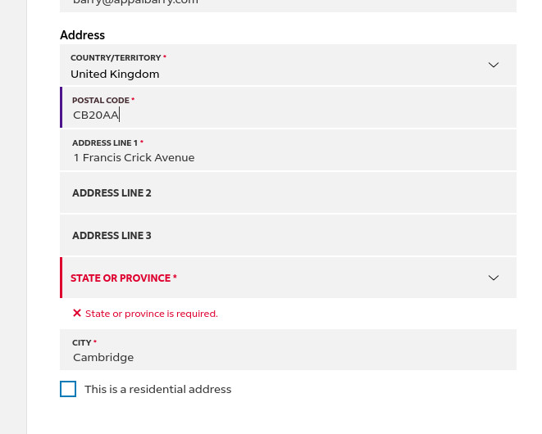Image resolution: width=542 pixels, height=434 pixels.
Task: Click the City field containing Cambridge
Action: coord(287,357)
